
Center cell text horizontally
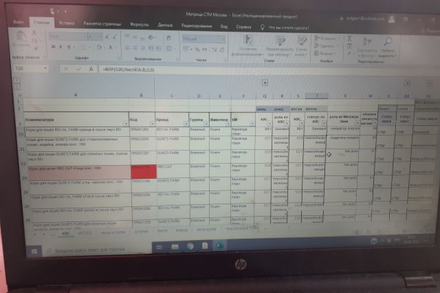click(135, 48)
